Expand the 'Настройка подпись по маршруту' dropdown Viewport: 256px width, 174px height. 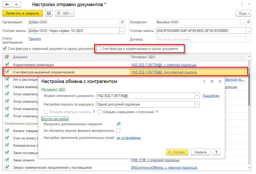pyautogui.click(x=197, y=104)
